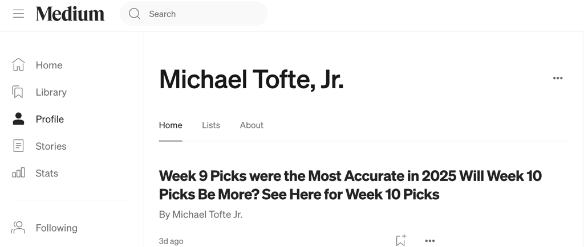The height and width of the screenshot is (247, 584).
Task: Select the Stories label in the sidebar
Action: (51, 146)
